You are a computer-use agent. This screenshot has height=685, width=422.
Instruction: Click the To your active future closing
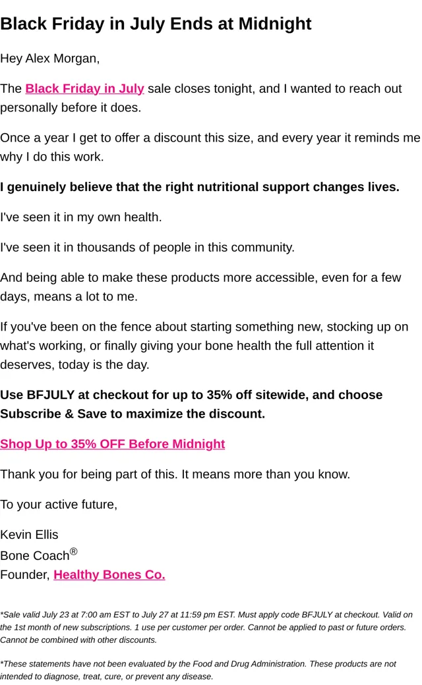click(x=59, y=505)
